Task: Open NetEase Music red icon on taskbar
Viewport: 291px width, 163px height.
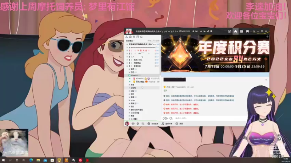Action: [80, 160]
